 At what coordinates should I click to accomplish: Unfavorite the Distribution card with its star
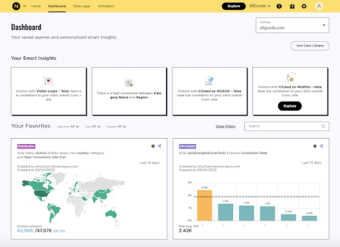tap(153, 146)
